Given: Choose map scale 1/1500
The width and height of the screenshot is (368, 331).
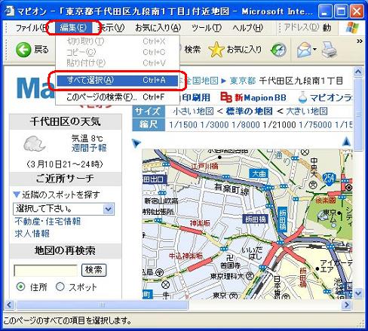Looking at the screenshot, I should click(183, 124).
